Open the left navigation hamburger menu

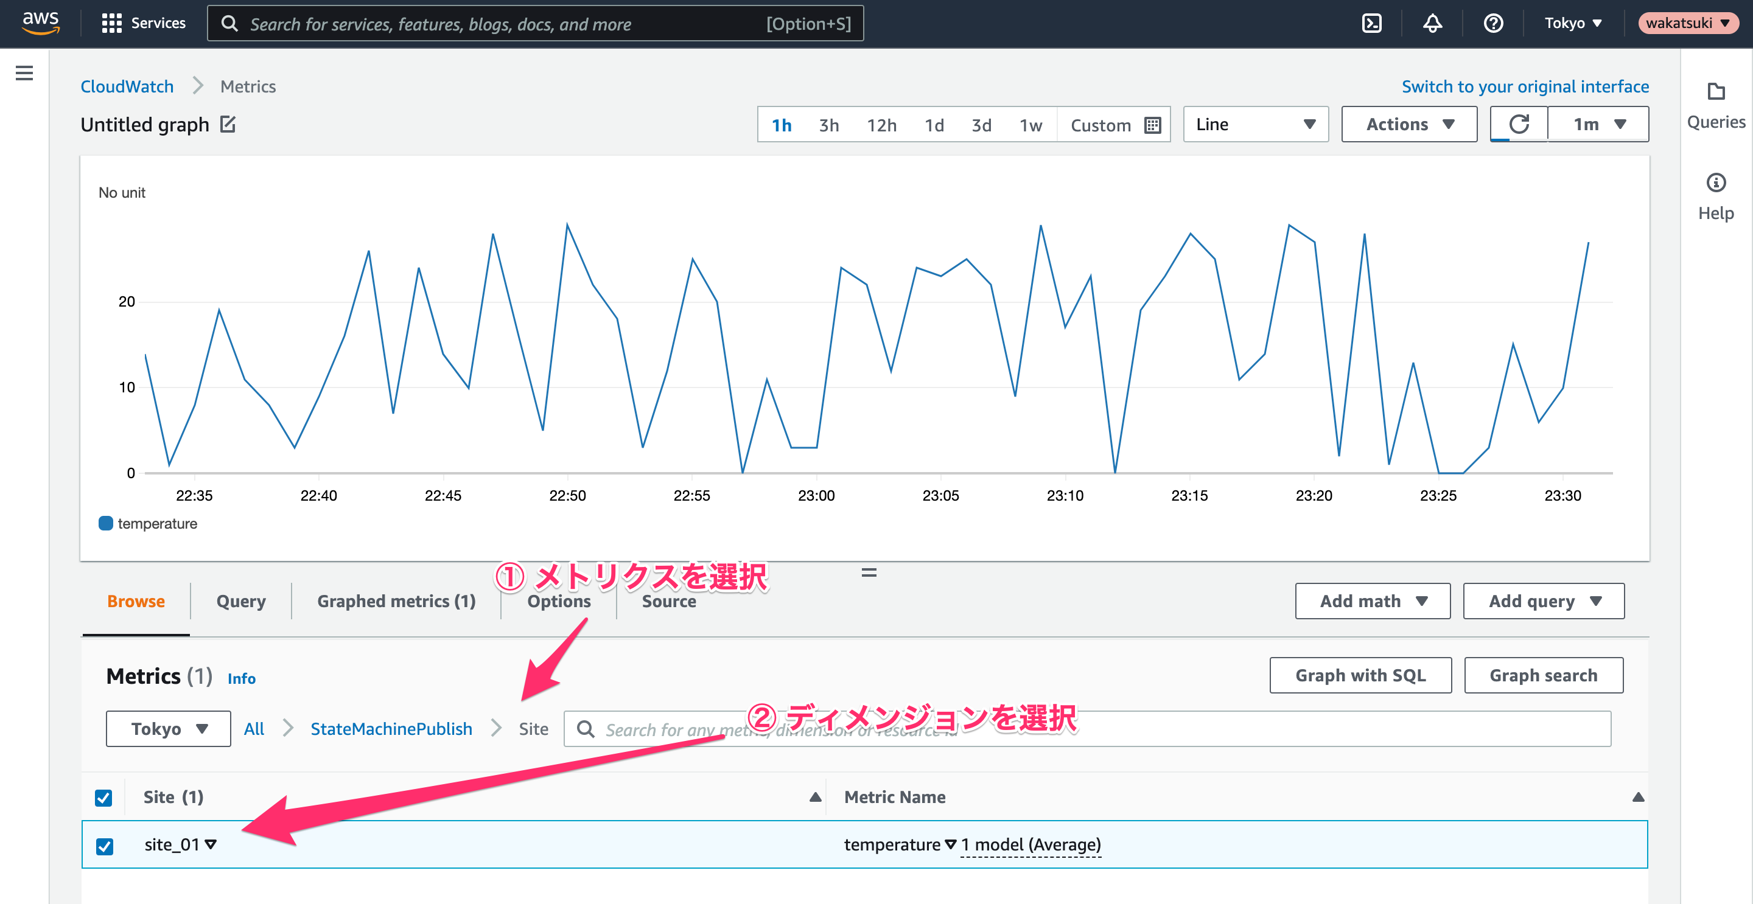(x=24, y=73)
